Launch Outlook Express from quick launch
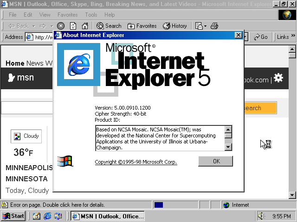The image size is (297, 222). point(58,216)
